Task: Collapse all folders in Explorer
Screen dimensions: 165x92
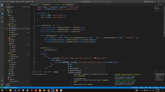Action: click(x=29, y=7)
